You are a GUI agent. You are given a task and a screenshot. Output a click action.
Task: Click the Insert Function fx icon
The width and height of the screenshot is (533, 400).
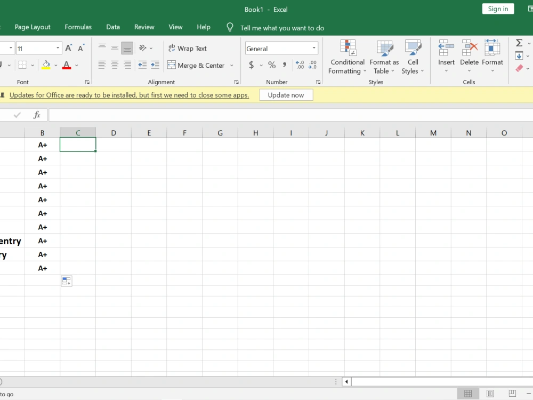(x=37, y=115)
